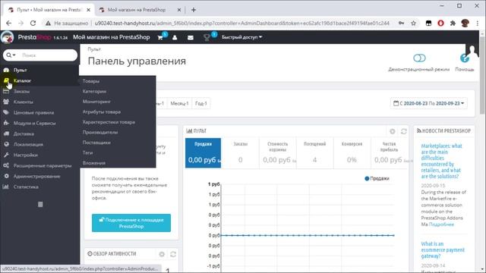Screen dimensions: 486x273
Task: Select the Конверсия dashboard tab
Action: [352, 153]
